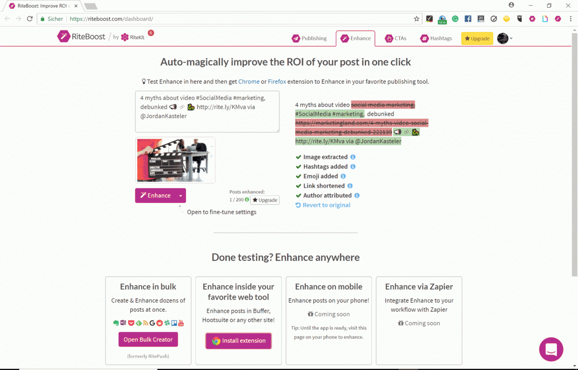The image size is (578, 370).
Task: Click the Pocket icon in bulk card
Action: coord(131,323)
